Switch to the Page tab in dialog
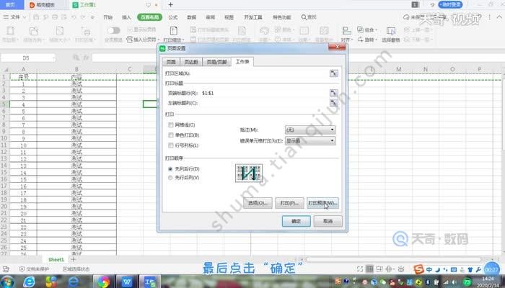 (x=171, y=62)
